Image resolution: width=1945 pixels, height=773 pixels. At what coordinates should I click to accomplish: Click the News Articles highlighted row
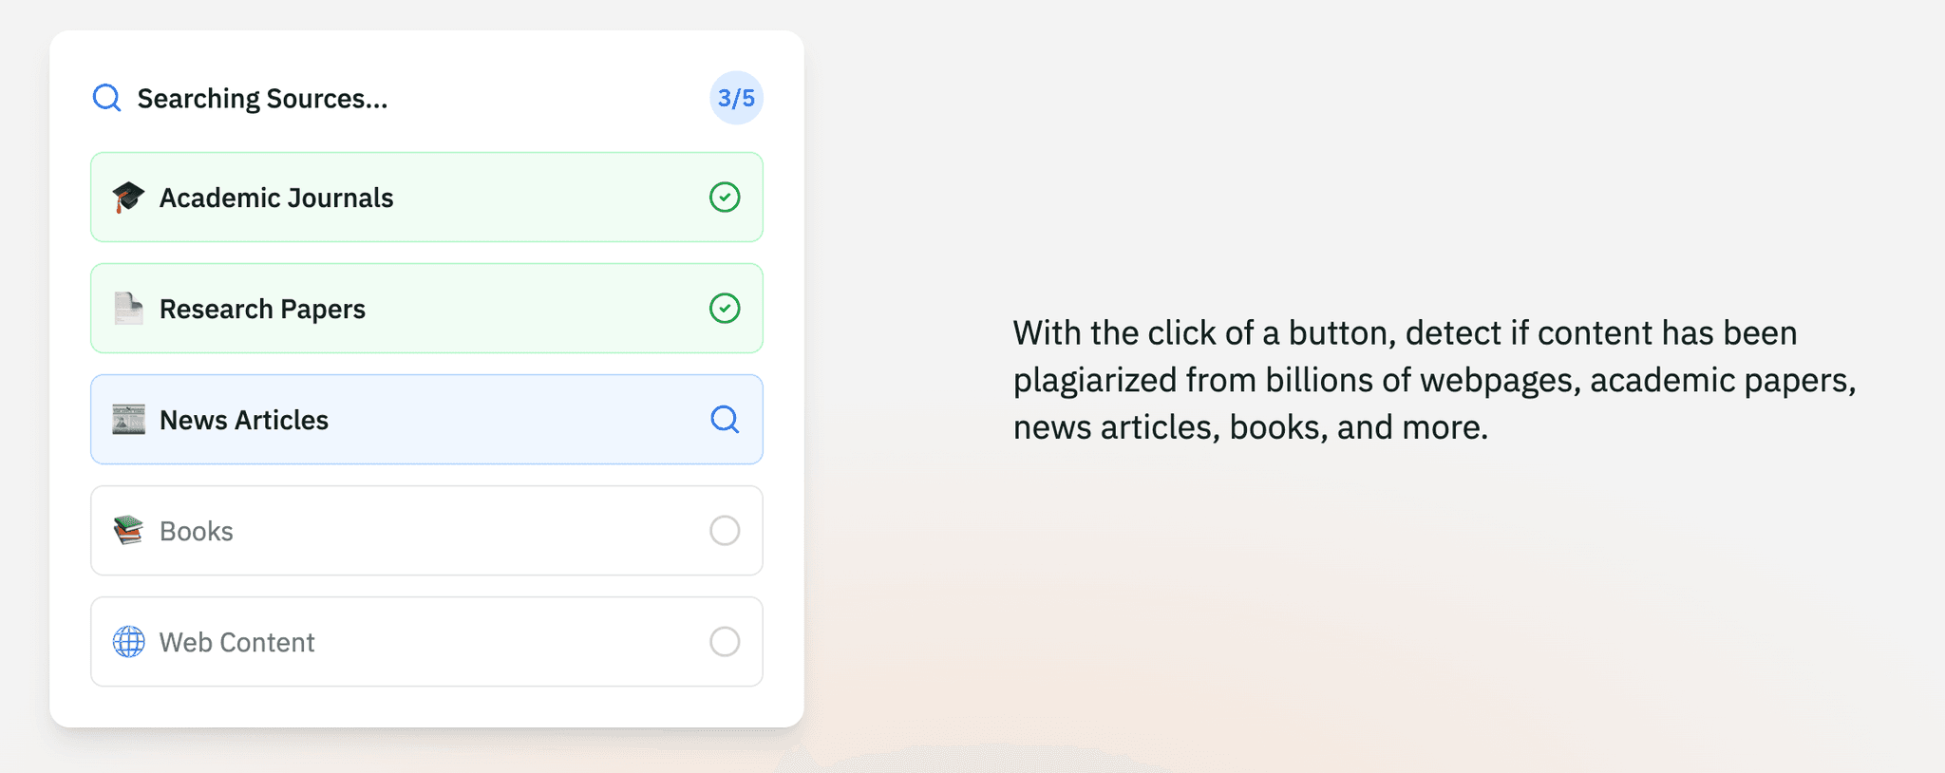point(425,419)
